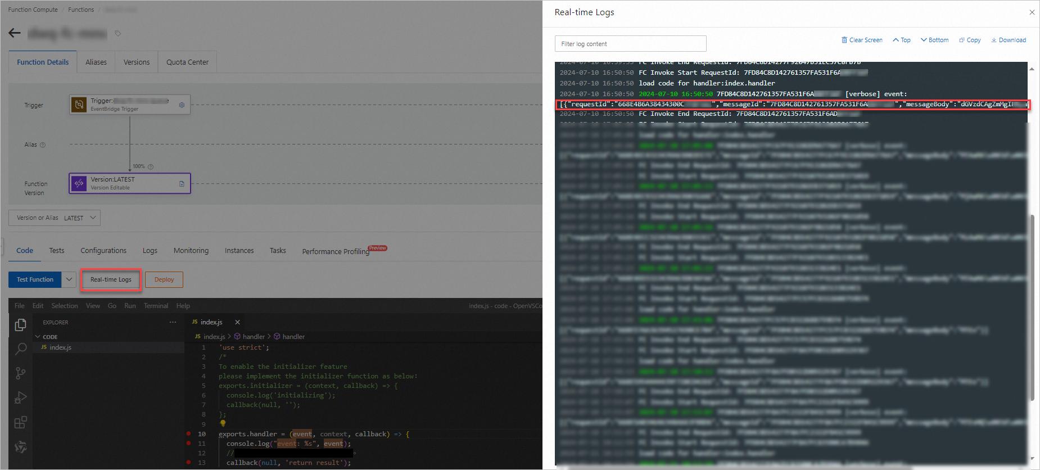Open the Instances tab
The width and height of the screenshot is (1040, 470).
[239, 251]
